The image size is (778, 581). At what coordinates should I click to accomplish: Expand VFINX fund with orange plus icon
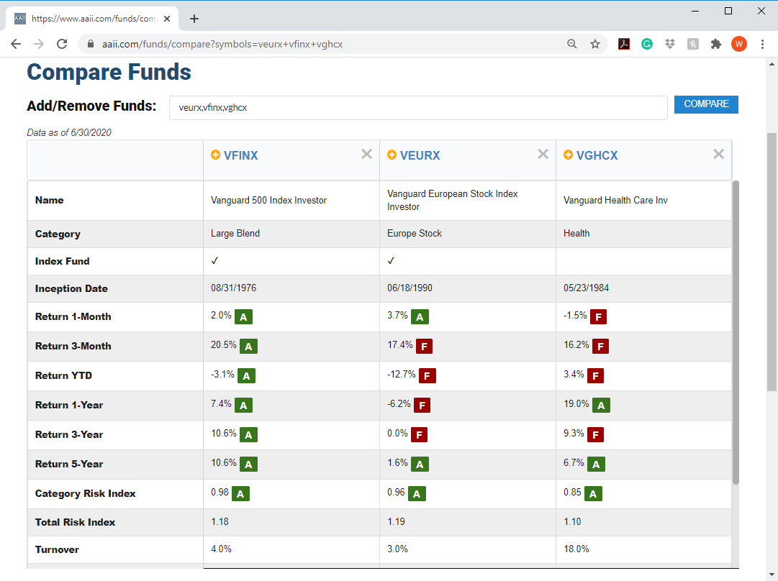point(215,155)
